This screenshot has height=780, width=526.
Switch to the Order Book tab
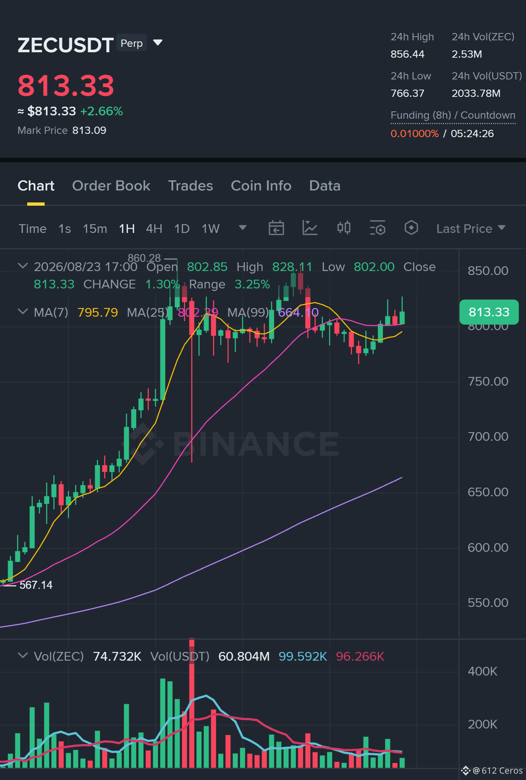point(111,186)
